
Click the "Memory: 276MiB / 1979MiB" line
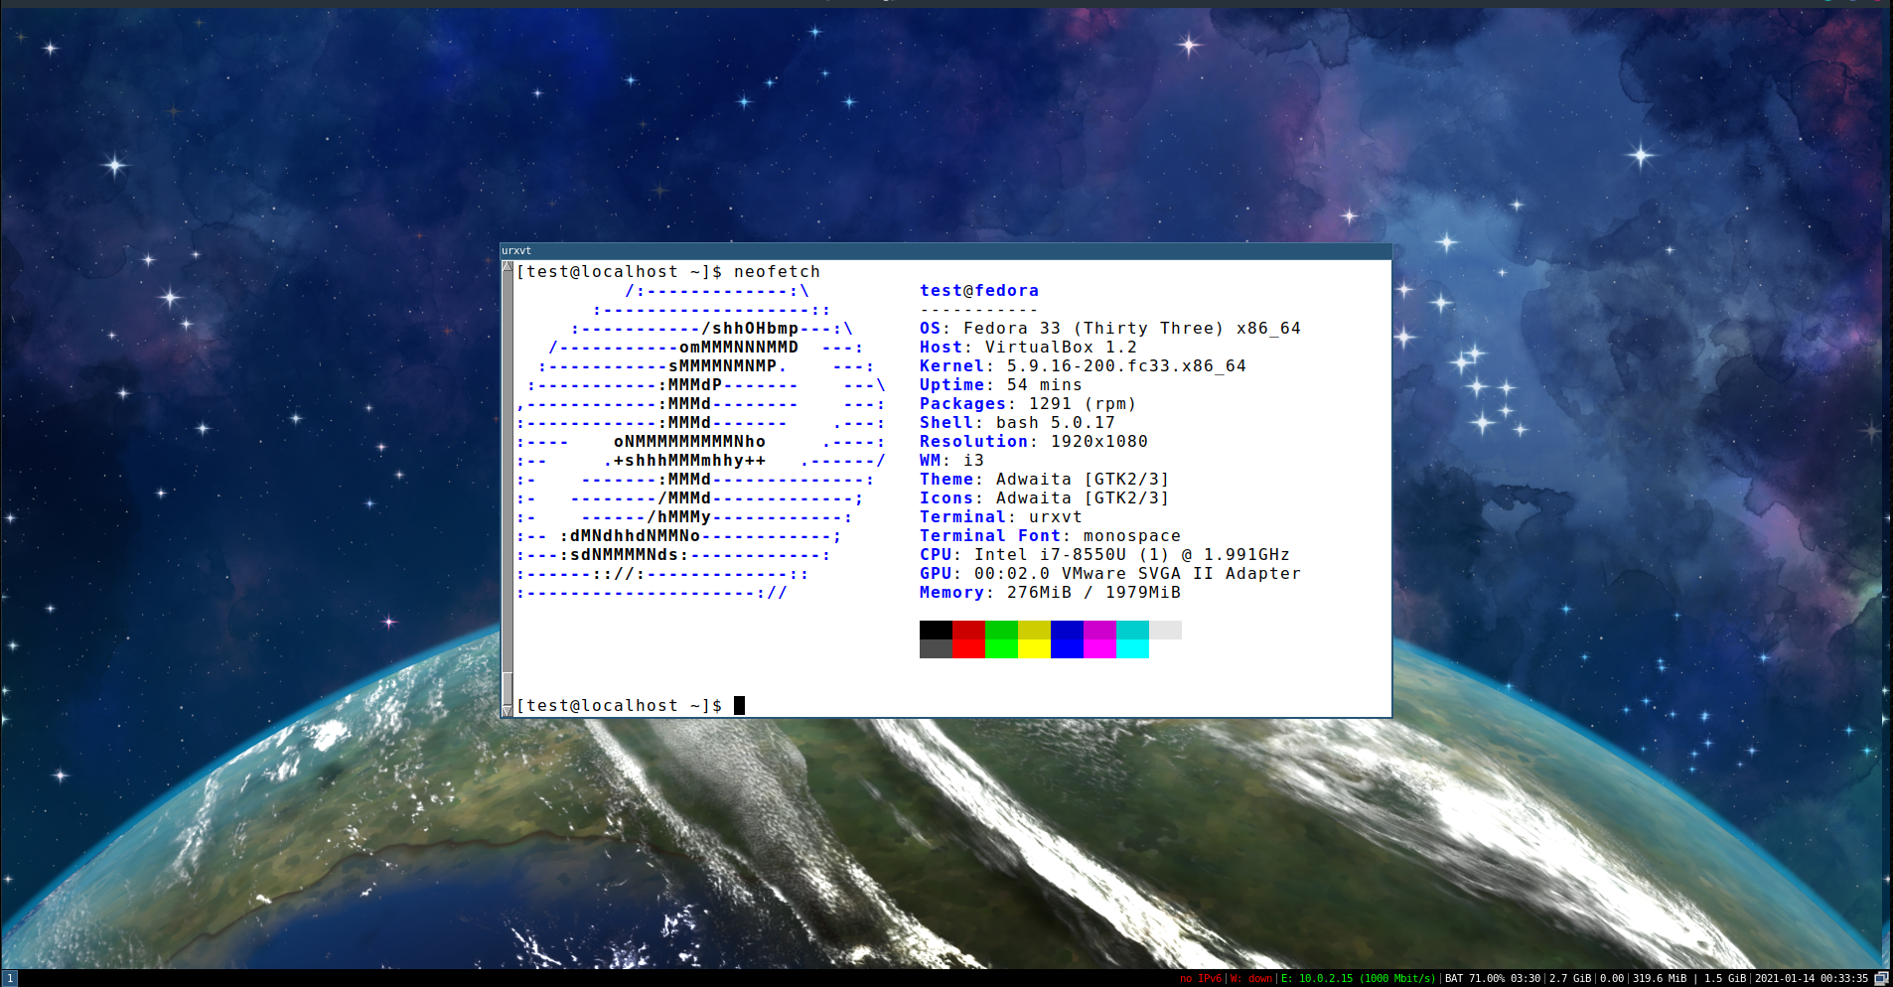[1051, 592]
